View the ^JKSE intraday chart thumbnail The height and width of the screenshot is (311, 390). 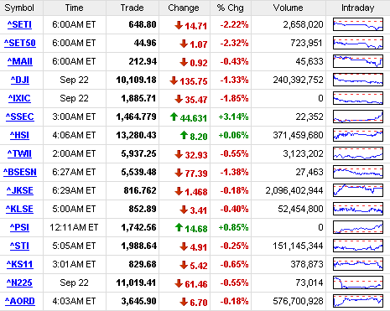click(358, 190)
